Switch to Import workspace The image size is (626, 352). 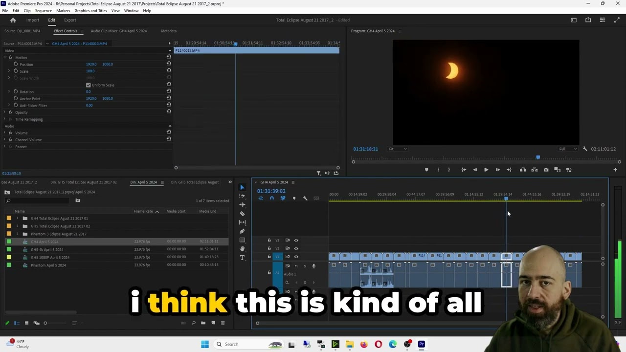point(33,20)
